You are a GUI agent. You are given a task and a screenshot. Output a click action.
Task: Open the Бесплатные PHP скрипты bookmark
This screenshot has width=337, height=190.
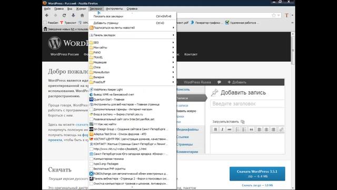coord(132,169)
